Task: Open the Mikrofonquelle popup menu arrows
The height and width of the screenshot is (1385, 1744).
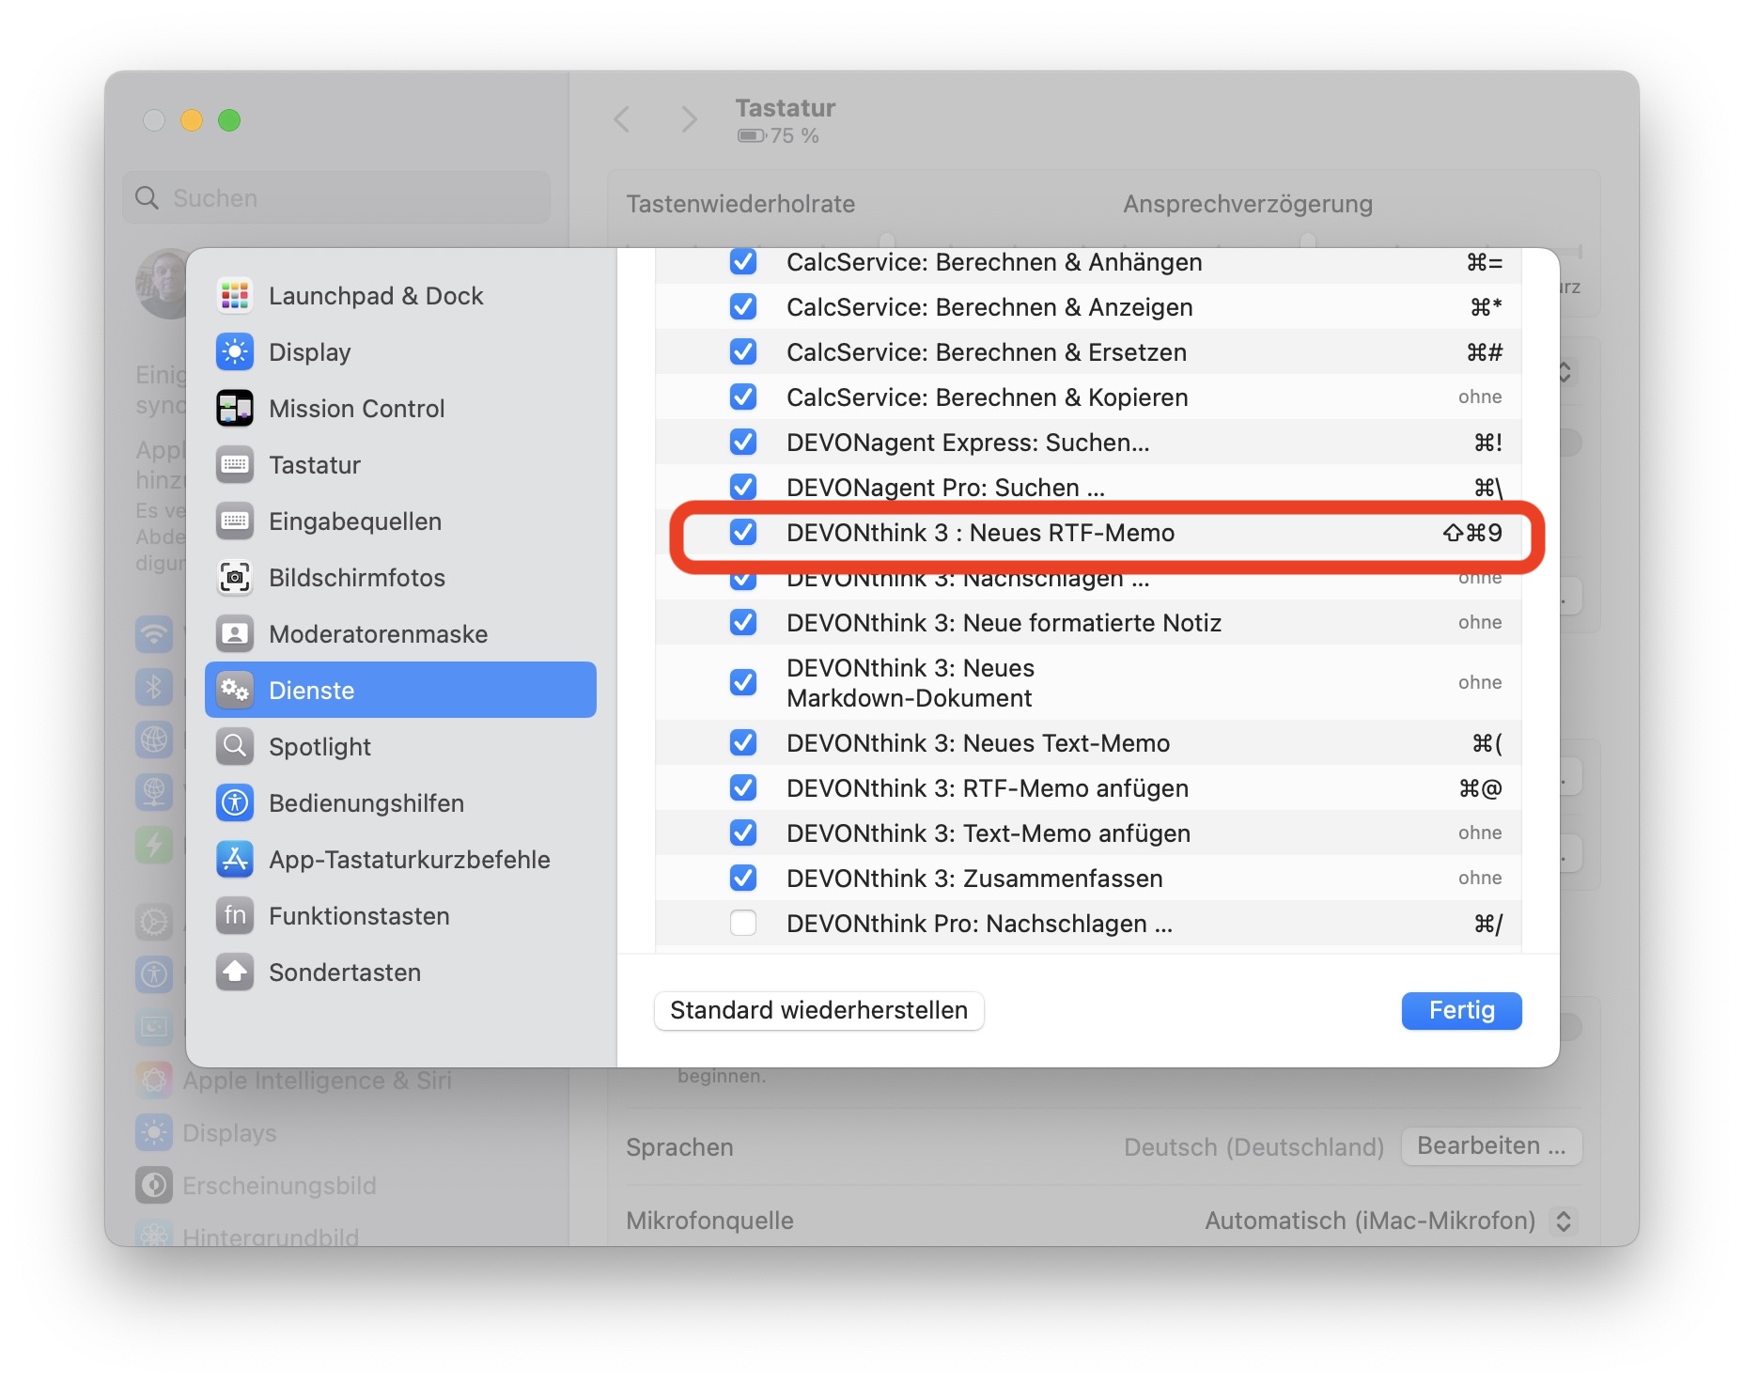Action: [1564, 1221]
